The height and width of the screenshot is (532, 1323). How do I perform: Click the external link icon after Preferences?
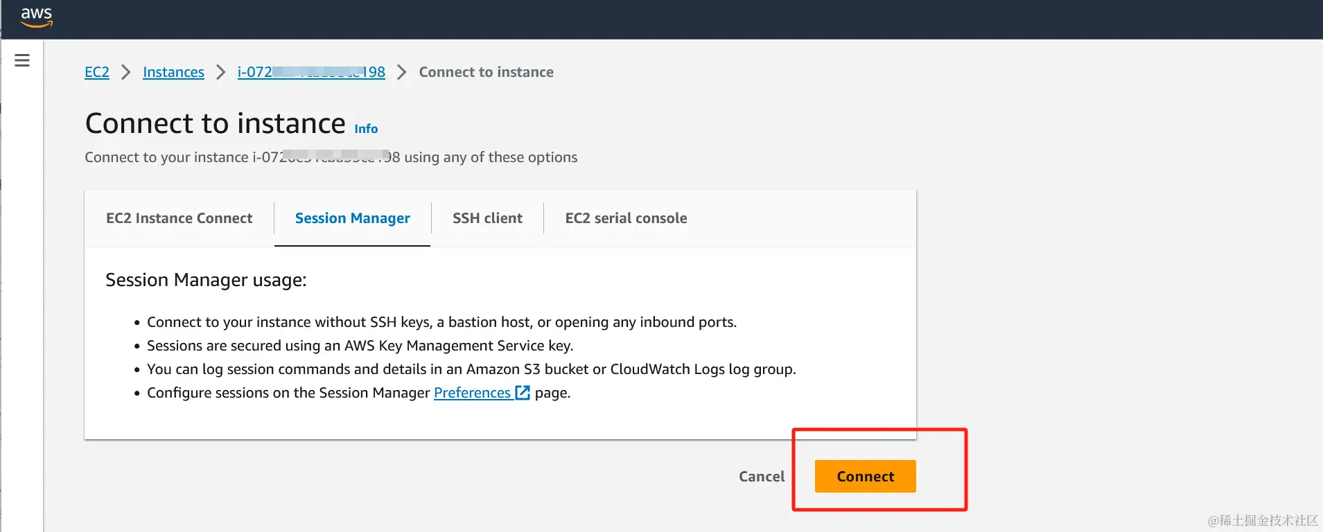tap(523, 393)
